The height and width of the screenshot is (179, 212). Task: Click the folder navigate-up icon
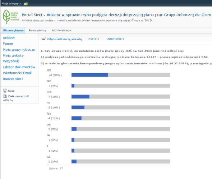tap(26, 4)
